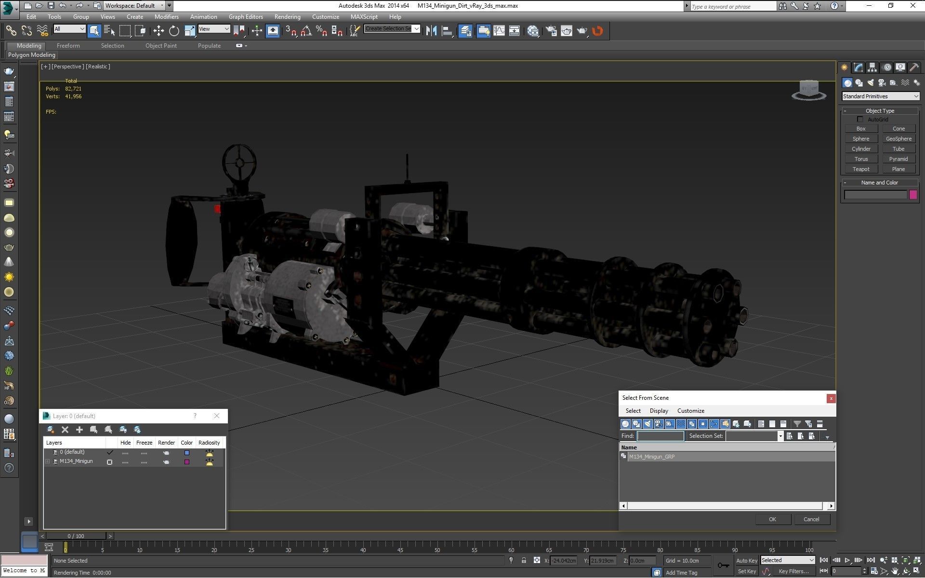
Task: Open selection filter All dropdown
Action: (x=69, y=29)
